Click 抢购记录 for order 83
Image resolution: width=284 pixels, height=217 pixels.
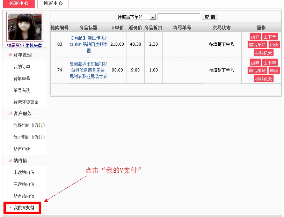[263, 53]
